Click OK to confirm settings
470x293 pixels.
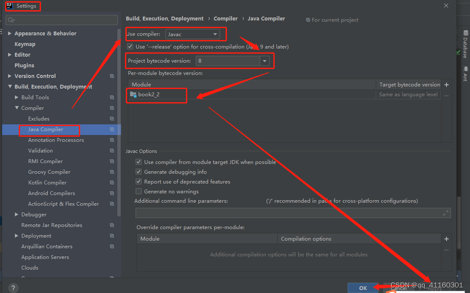[x=363, y=288]
